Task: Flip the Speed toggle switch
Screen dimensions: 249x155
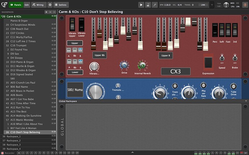Action: tap(222, 58)
